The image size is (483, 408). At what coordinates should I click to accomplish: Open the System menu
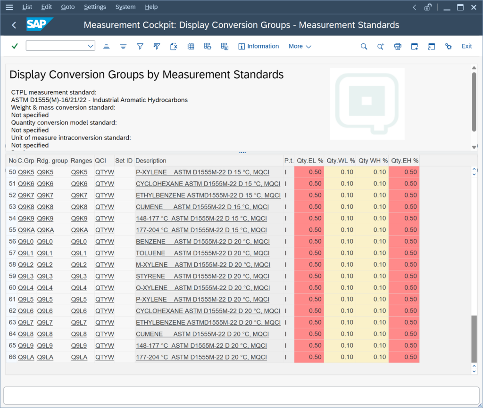(125, 7)
